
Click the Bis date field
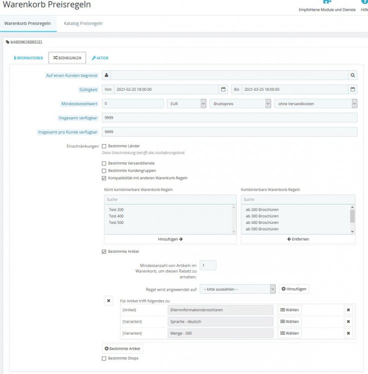coord(295,89)
